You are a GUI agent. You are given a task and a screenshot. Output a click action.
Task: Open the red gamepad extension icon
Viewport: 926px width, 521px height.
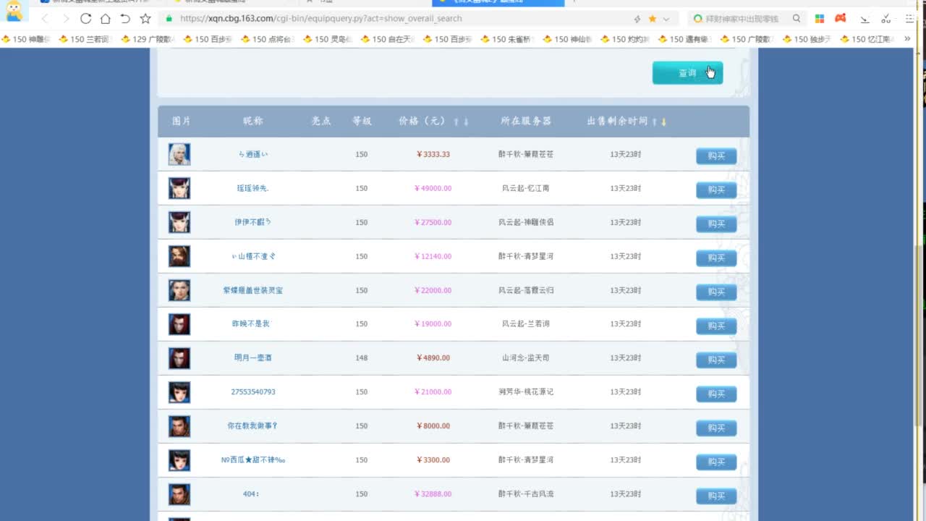click(x=841, y=19)
